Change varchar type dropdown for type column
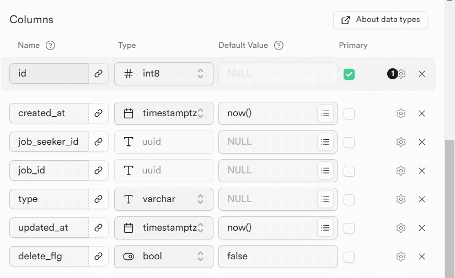 164,199
